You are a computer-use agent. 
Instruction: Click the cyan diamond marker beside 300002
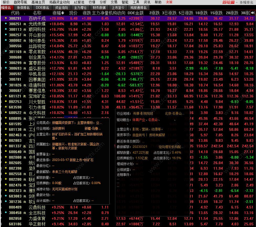coord(6,40)
